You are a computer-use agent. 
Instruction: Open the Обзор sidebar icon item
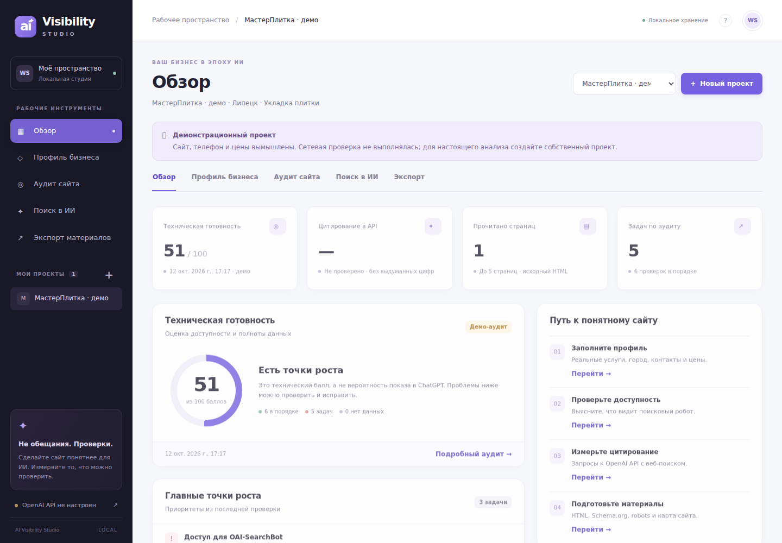click(21, 131)
